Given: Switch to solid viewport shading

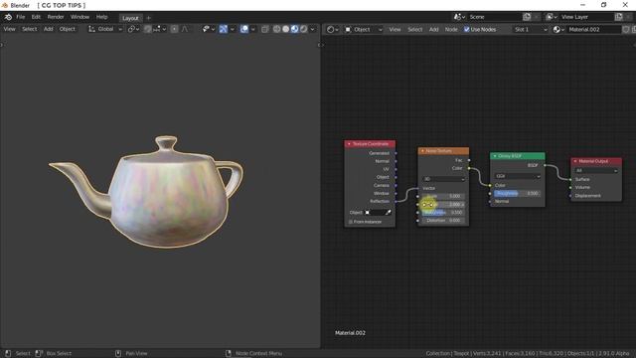Looking at the screenshot, I should click(x=285, y=29).
